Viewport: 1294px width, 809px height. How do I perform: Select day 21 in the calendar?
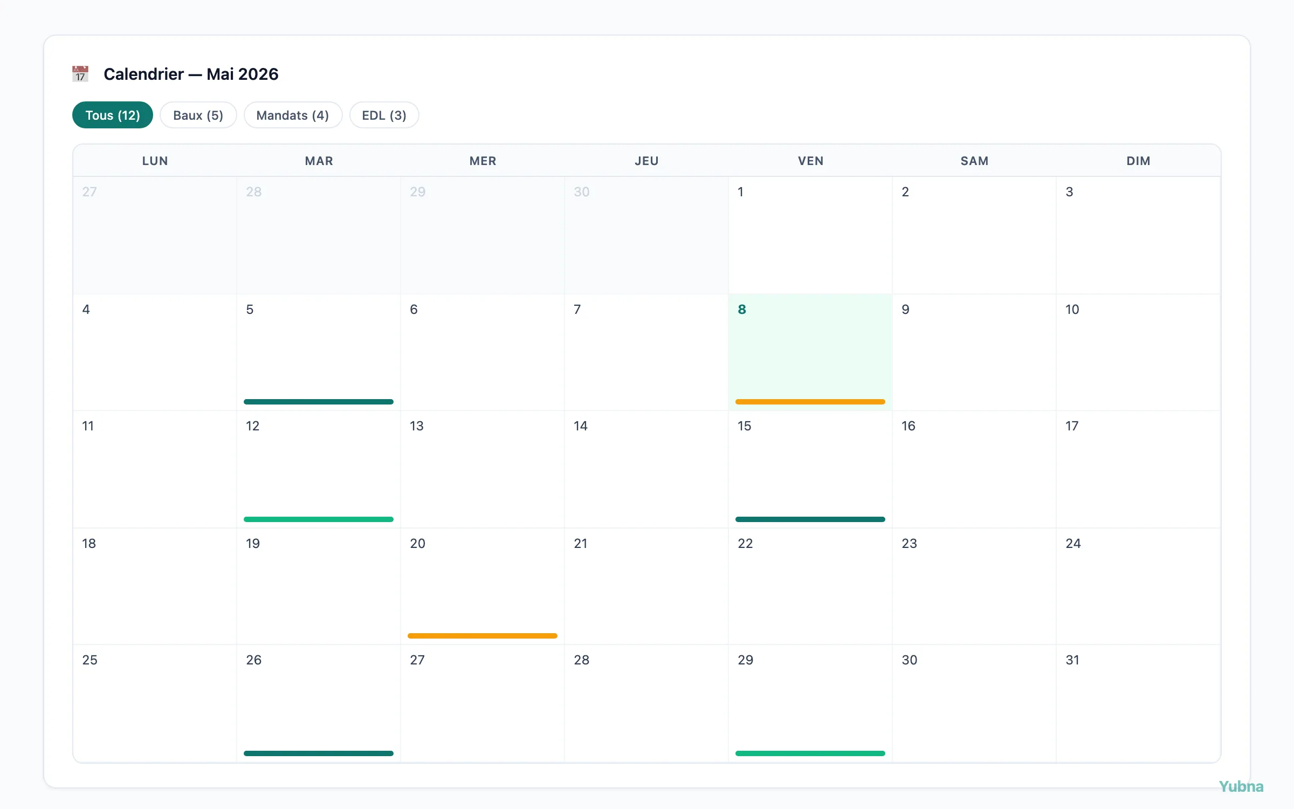(646, 586)
